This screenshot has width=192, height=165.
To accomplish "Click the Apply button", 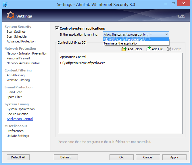I will tap(174, 157).
